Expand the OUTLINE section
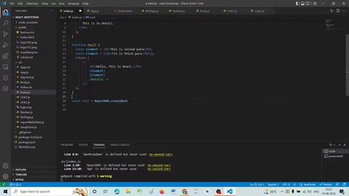The image size is (349, 196). point(21,169)
